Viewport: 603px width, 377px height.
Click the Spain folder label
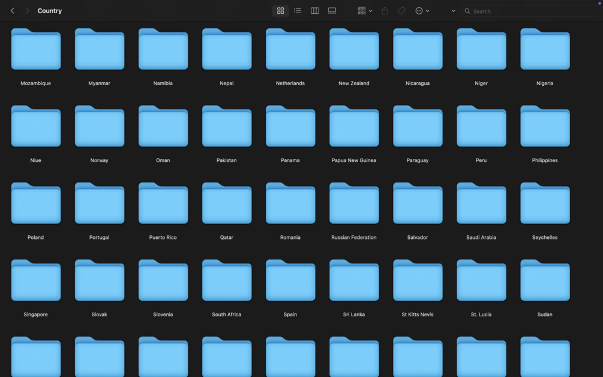pyautogui.click(x=290, y=315)
